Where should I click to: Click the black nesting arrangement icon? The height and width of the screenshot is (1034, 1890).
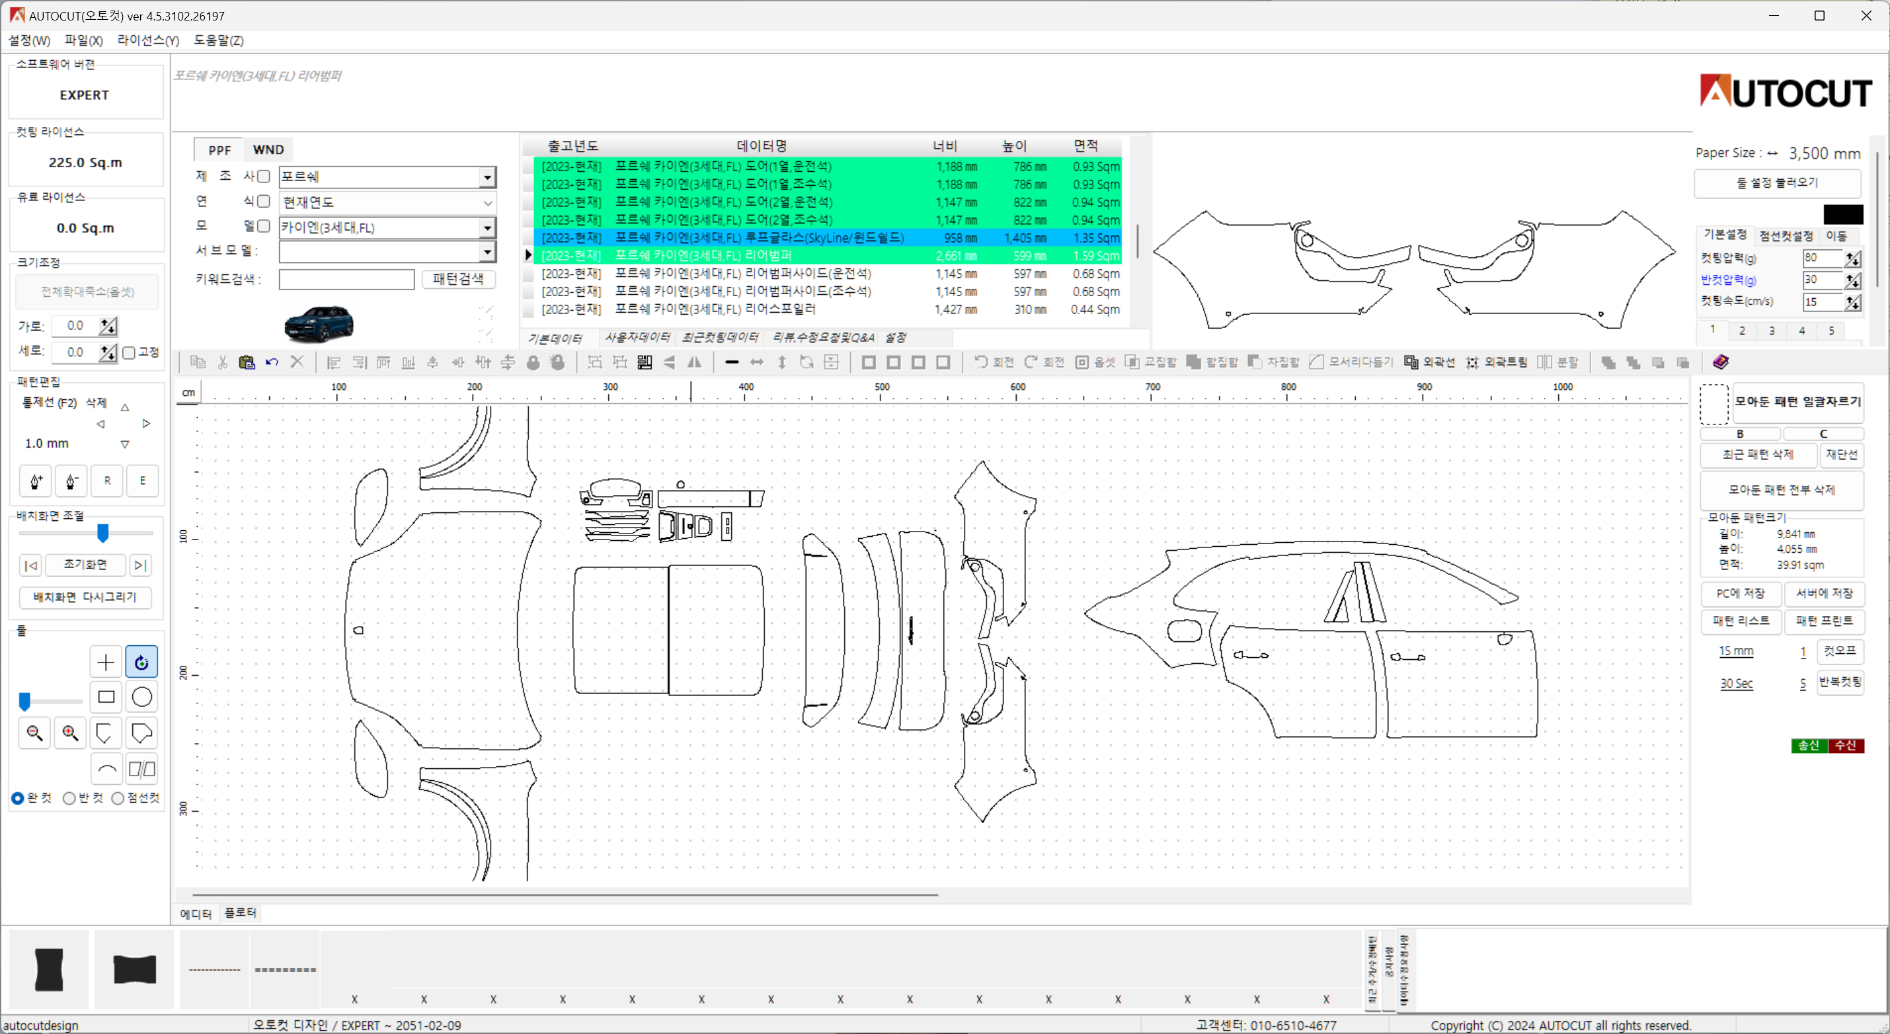click(x=644, y=362)
